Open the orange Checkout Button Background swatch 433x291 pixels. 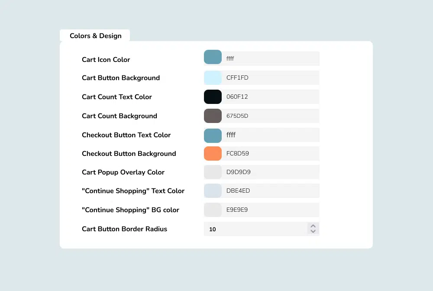(213, 153)
